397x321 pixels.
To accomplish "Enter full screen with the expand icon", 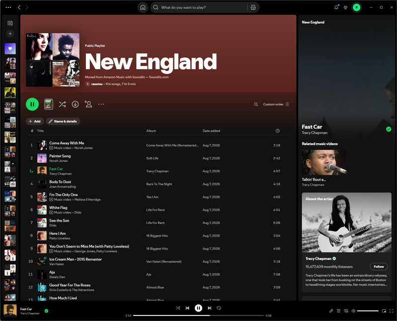I will tap(392, 311).
